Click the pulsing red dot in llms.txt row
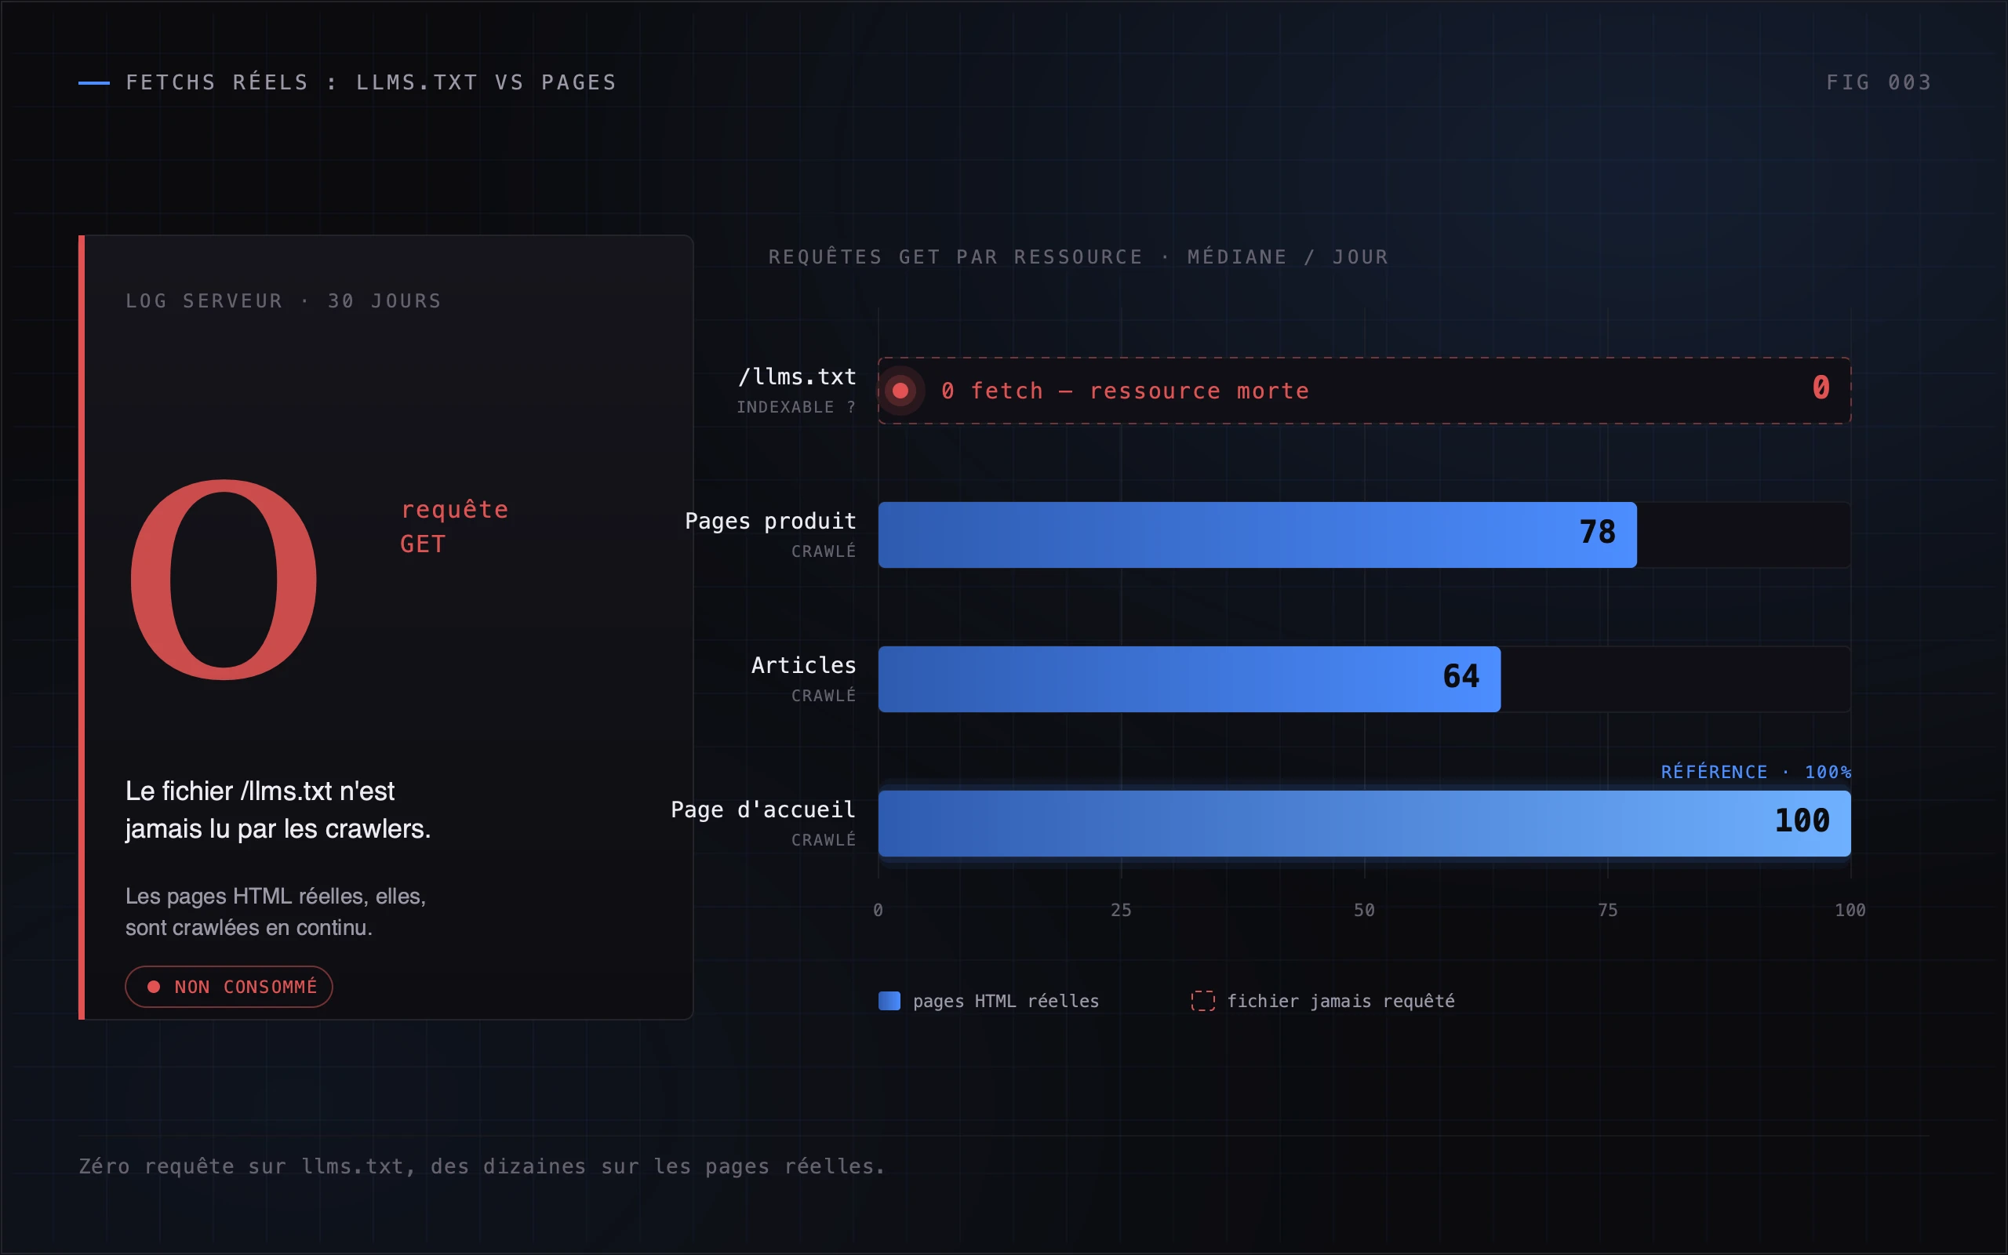The image size is (2008, 1255). [x=900, y=391]
